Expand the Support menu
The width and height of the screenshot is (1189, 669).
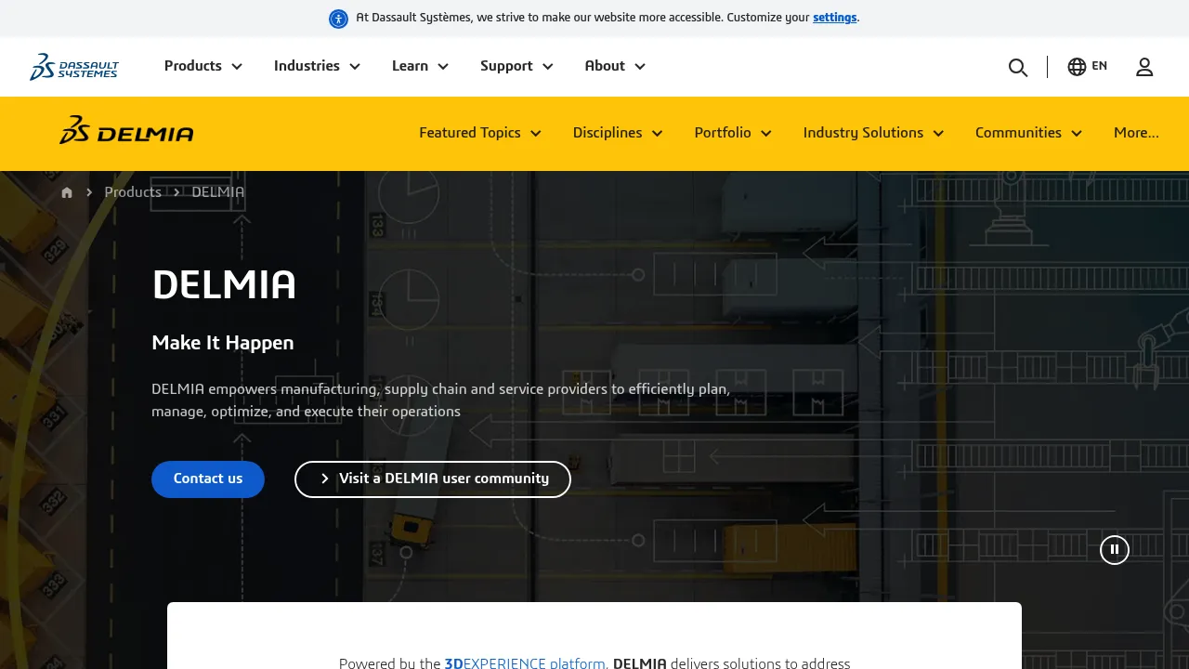[x=516, y=66]
